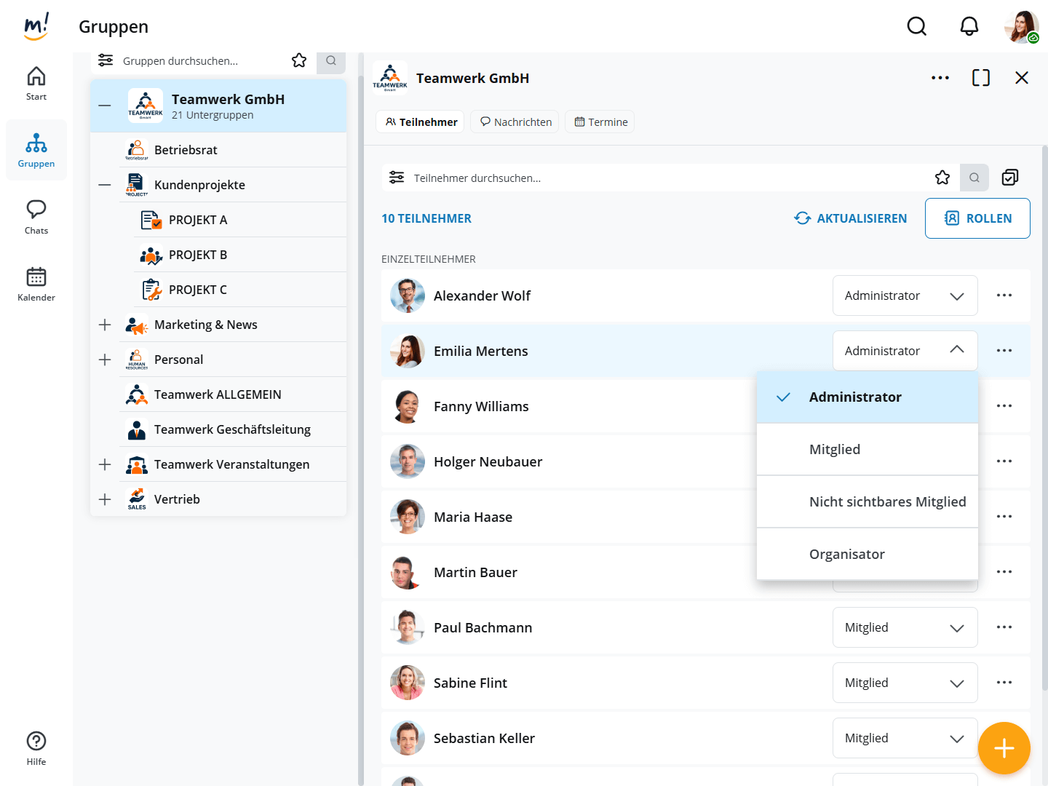Open role dropdown for Paul Bachmann

coord(905,627)
